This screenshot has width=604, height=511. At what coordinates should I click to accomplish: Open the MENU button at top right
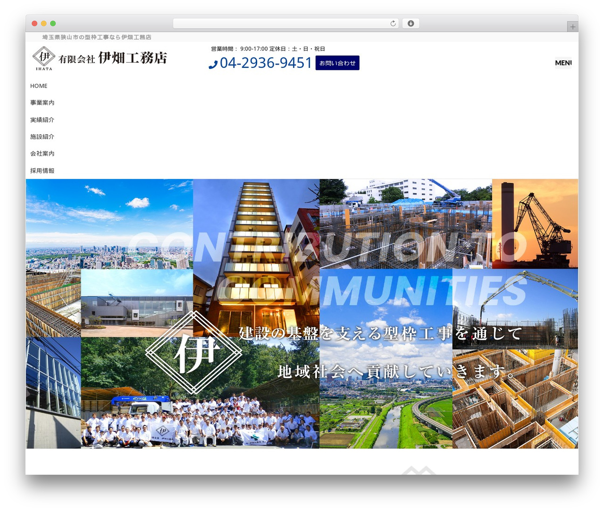point(563,63)
